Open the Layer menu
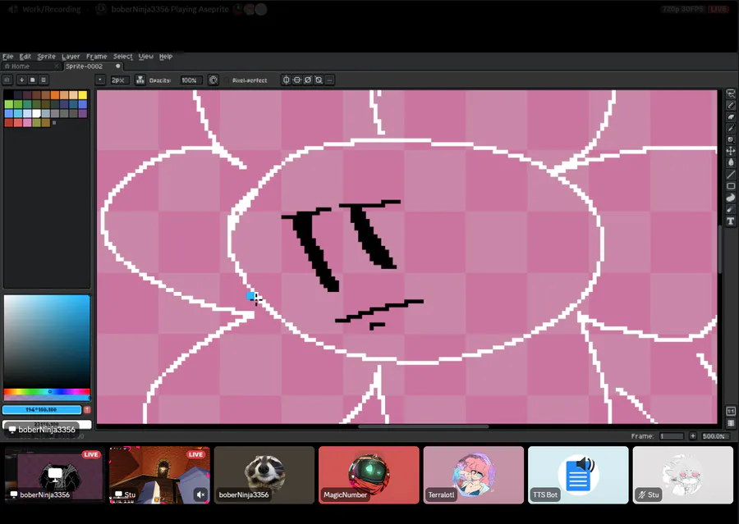 click(71, 57)
